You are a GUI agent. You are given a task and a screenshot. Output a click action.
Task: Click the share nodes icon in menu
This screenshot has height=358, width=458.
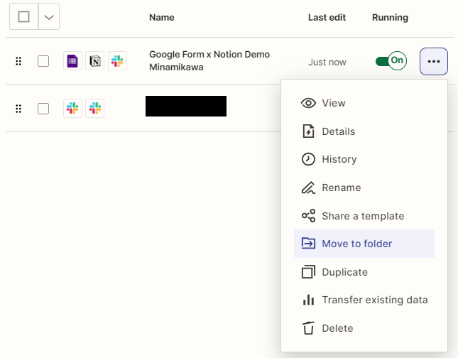(308, 216)
